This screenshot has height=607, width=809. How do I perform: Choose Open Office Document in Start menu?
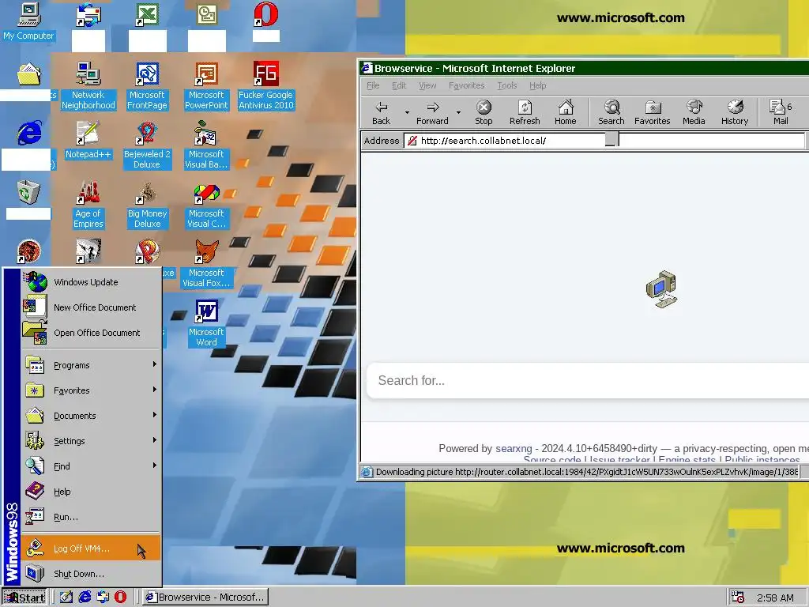91,333
